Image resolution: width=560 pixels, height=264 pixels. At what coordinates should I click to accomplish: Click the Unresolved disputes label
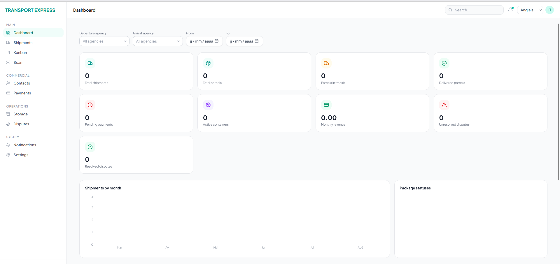coord(454,124)
